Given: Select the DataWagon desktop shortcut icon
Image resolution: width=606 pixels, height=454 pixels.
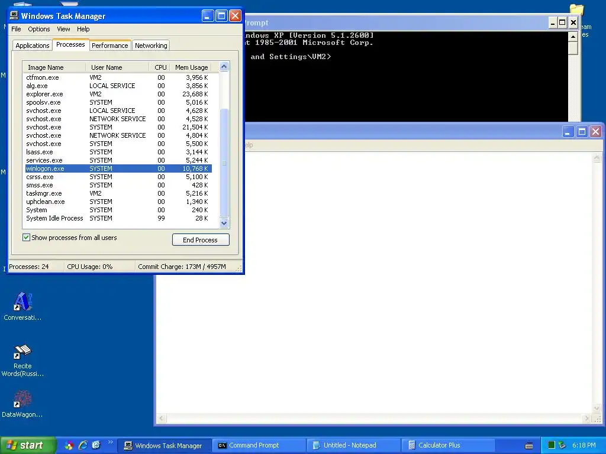Looking at the screenshot, I should (x=22, y=404).
